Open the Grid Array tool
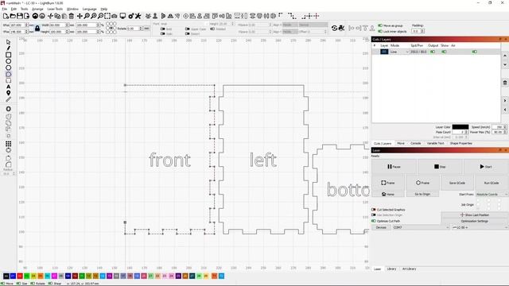This screenshot has height=286, width=509. tap(9, 144)
